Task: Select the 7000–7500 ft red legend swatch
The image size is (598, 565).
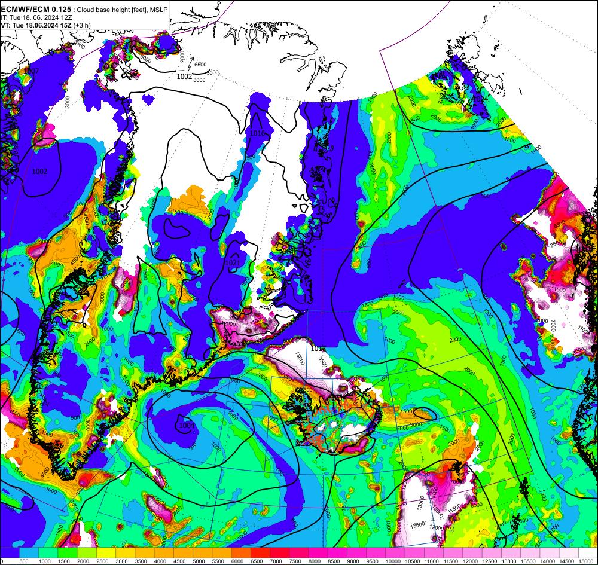Action: (x=279, y=553)
